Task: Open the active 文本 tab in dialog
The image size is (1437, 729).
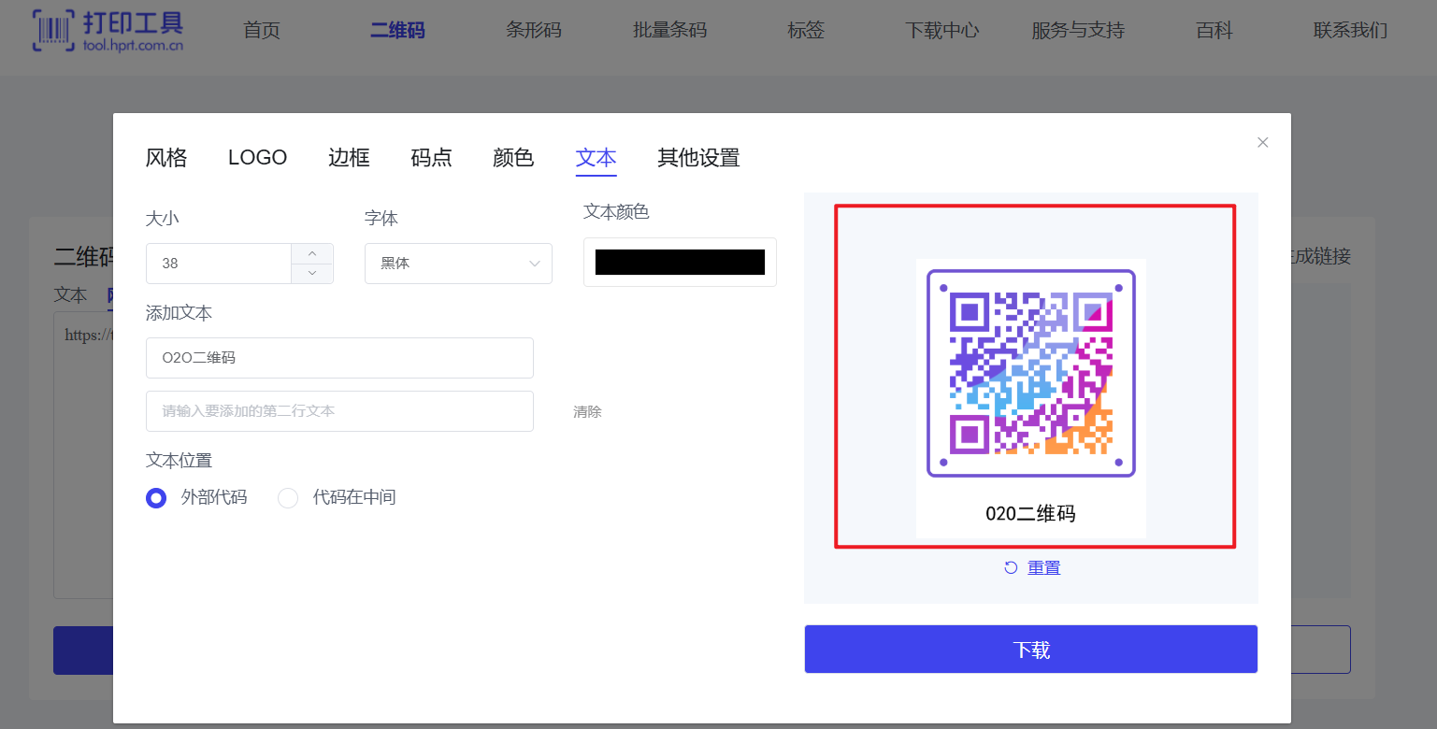Action: [596, 158]
